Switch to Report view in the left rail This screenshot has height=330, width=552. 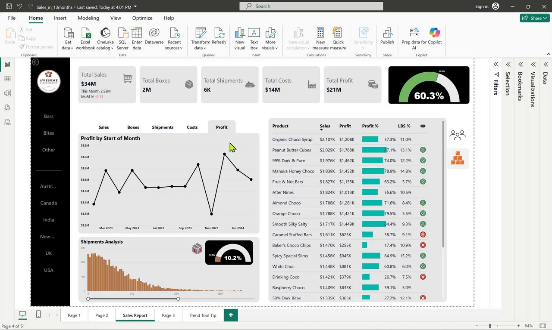pyautogui.click(x=7, y=65)
